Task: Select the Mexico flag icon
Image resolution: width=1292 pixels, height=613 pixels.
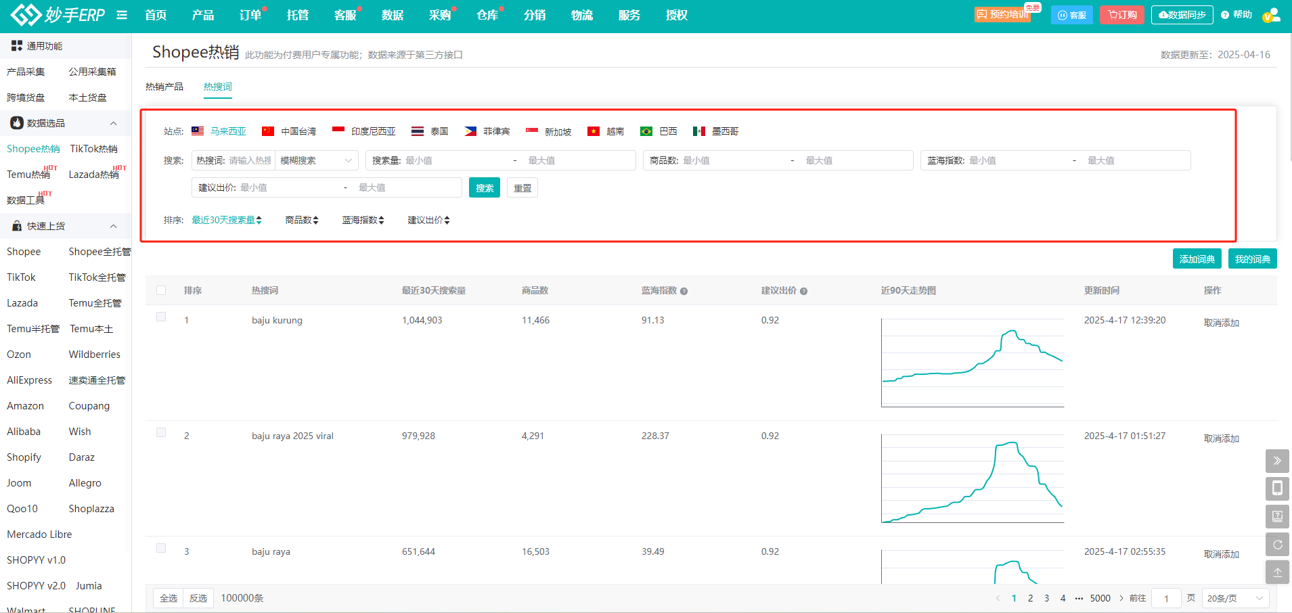Action: (699, 131)
